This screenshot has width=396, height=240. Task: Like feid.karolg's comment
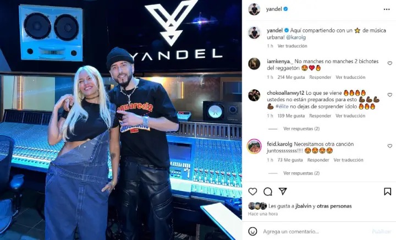[390, 146]
